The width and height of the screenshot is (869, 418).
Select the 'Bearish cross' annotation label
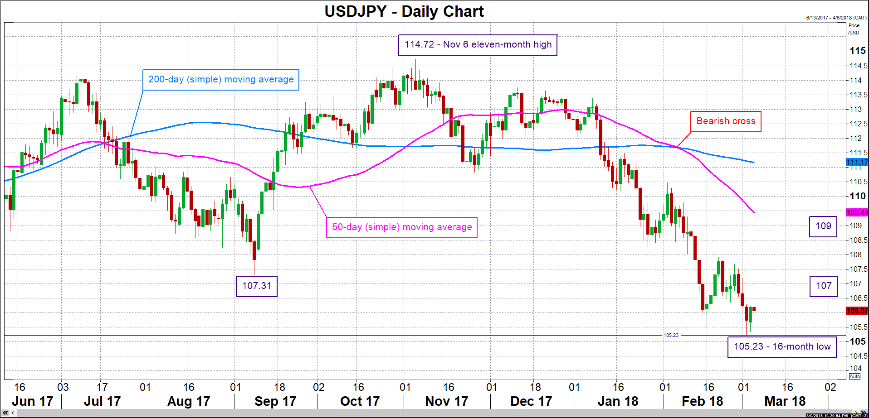click(726, 121)
